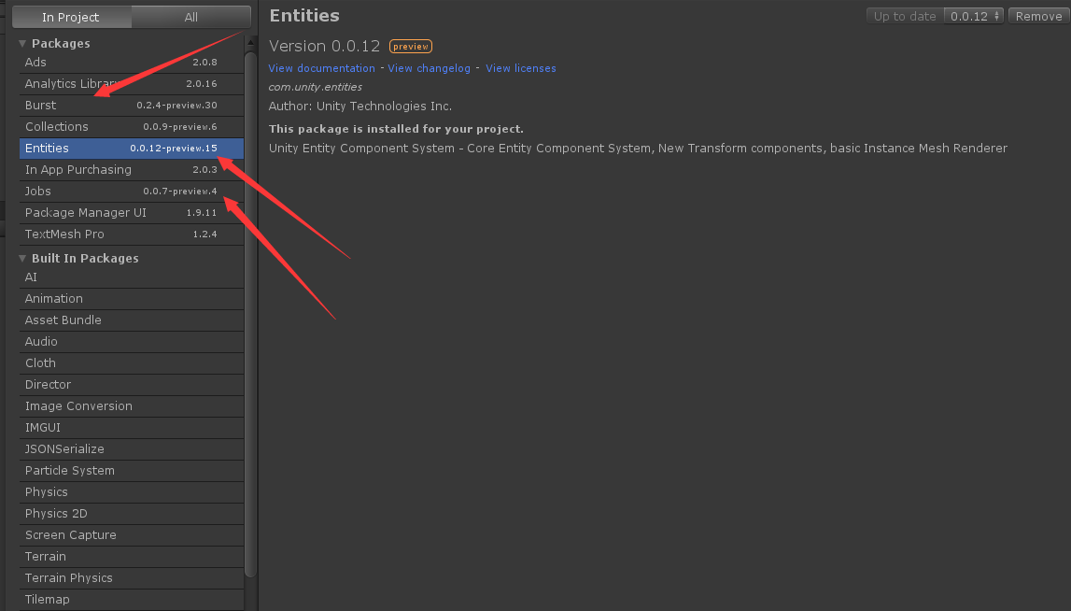
Task: Select the Ads package row
Action: coord(131,63)
